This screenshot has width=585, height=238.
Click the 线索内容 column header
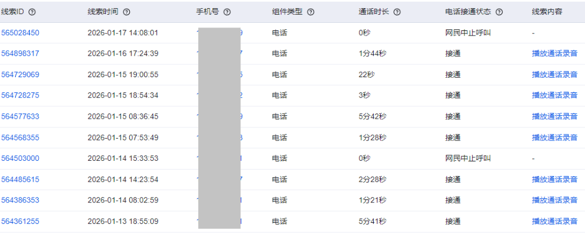[547, 12]
